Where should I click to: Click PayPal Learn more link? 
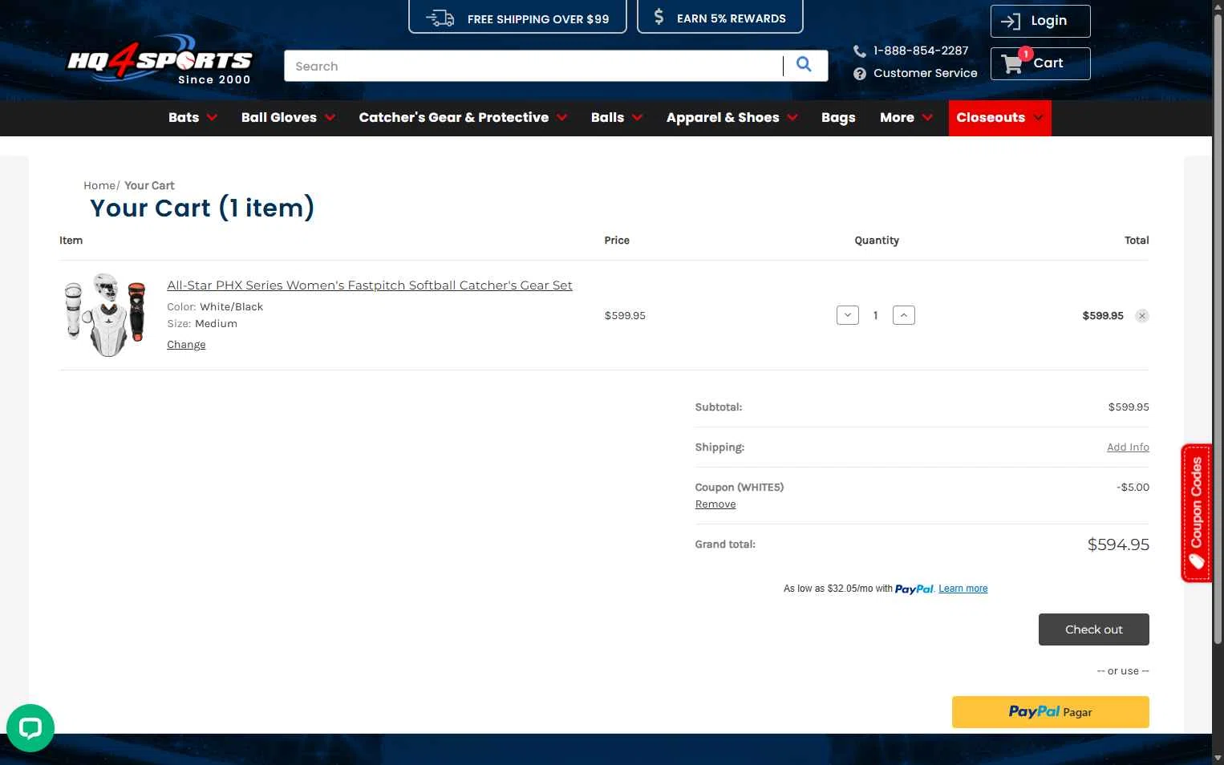(x=963, y=589)
